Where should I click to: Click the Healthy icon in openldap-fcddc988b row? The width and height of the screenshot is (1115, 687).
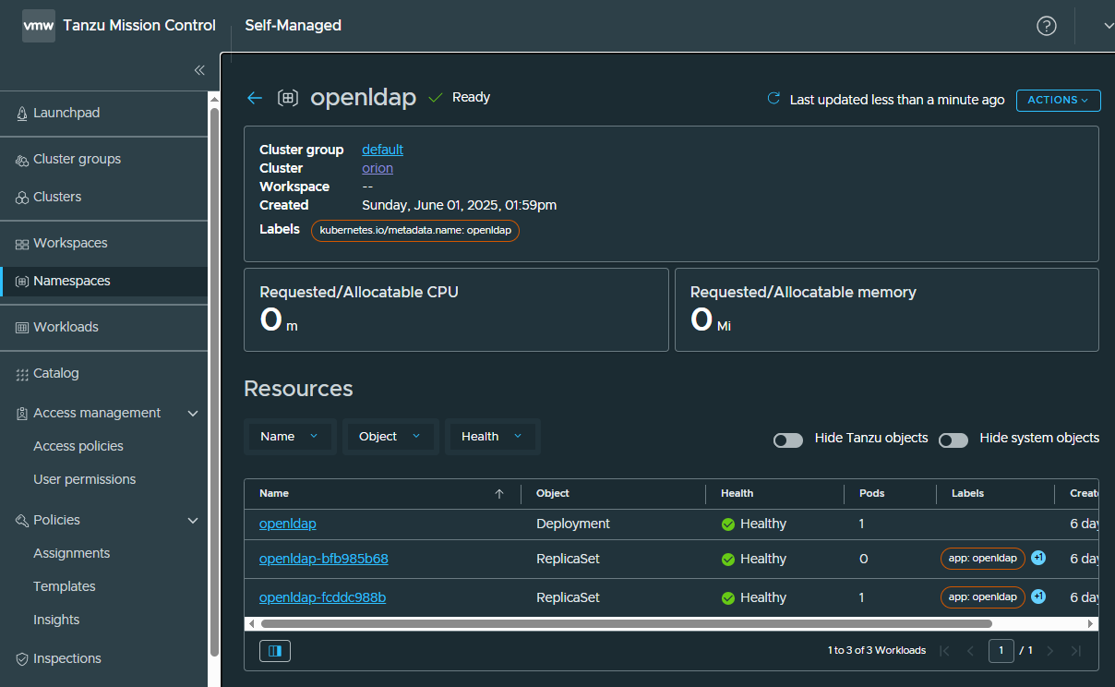[x=727, y=598]
